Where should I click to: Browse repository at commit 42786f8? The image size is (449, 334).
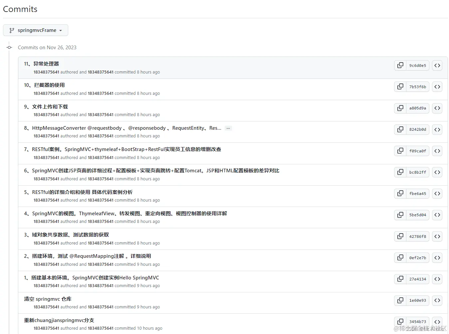pos(437,237)
